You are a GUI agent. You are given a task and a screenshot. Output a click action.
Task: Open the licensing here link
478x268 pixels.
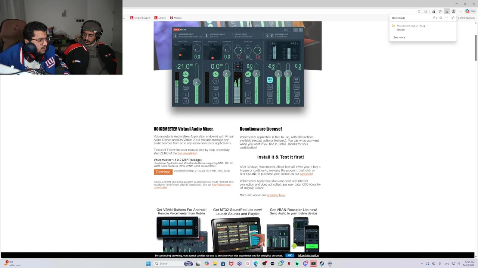(276, 195)
